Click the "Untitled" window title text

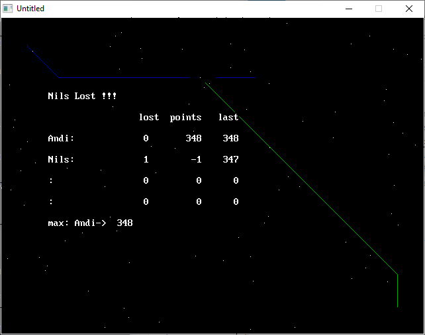pos(30,9)
